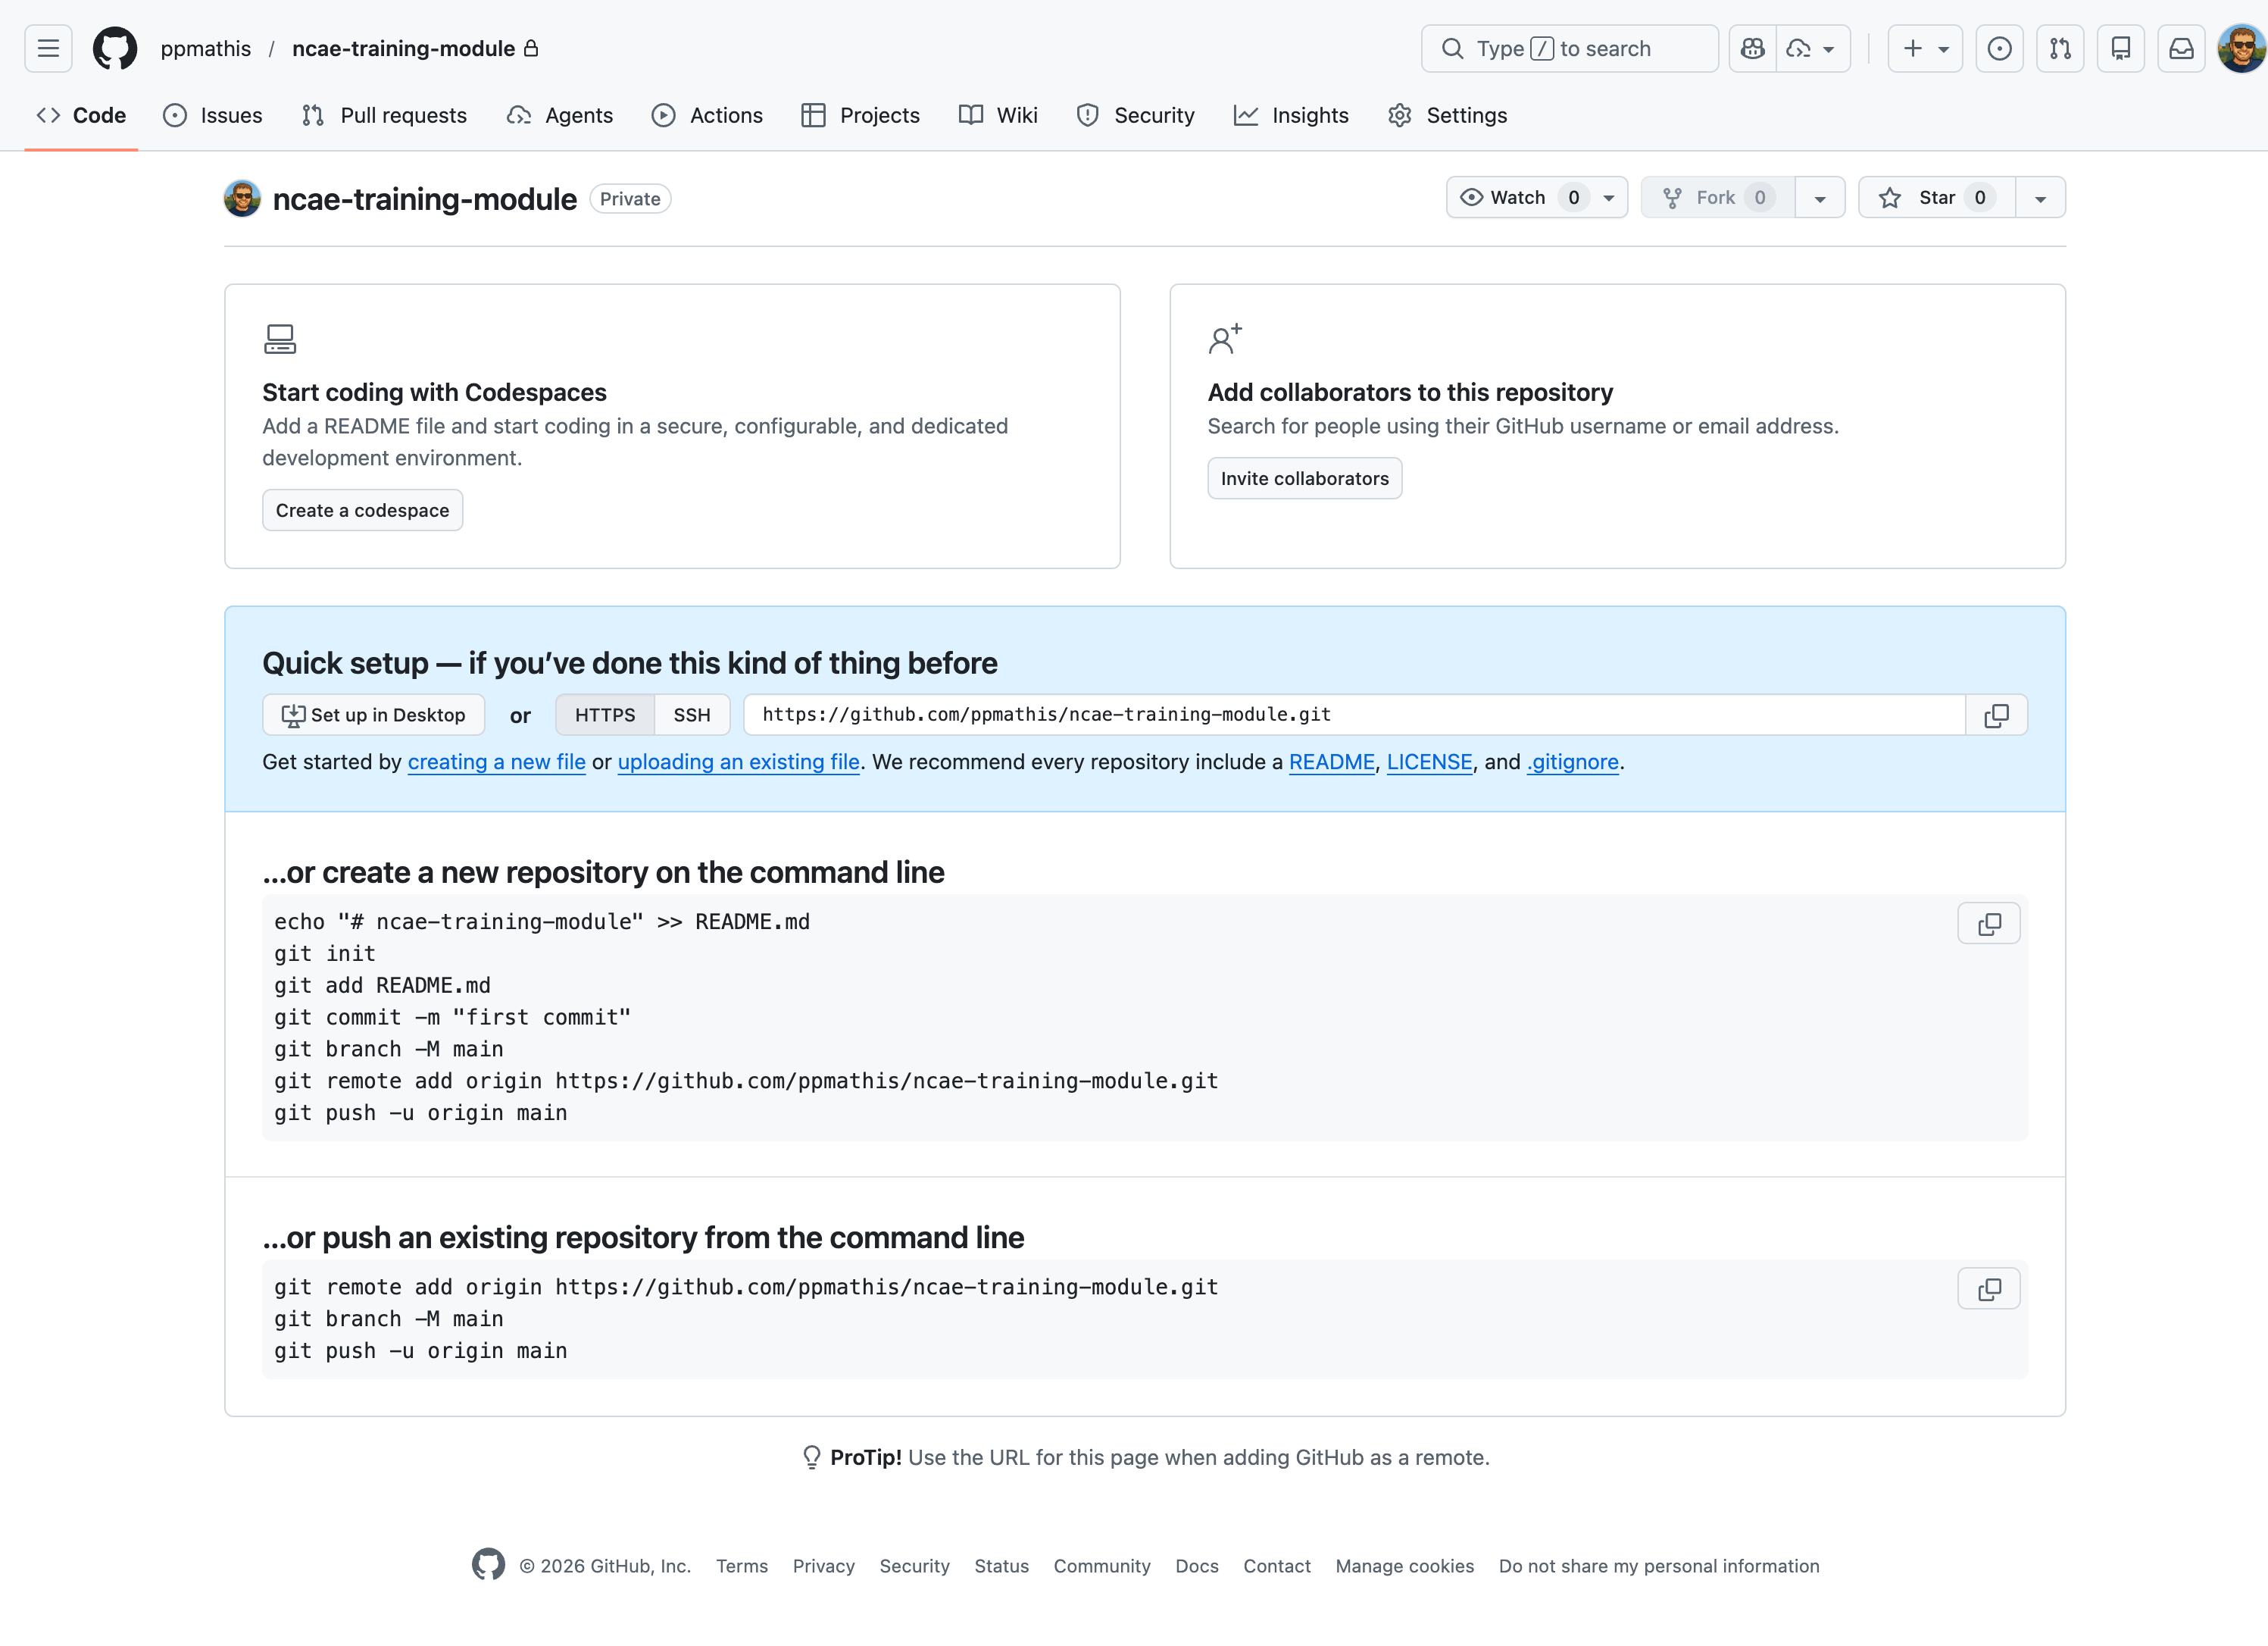Click Set up in Desktop button
This screenshot has width=2268, height=1646.
point(374,715)
